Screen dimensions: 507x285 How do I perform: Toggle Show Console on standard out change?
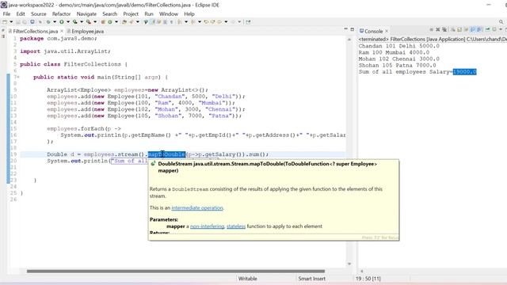click(472, 29)
